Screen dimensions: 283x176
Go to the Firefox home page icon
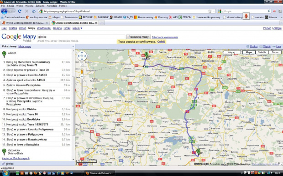click(34, 11)
